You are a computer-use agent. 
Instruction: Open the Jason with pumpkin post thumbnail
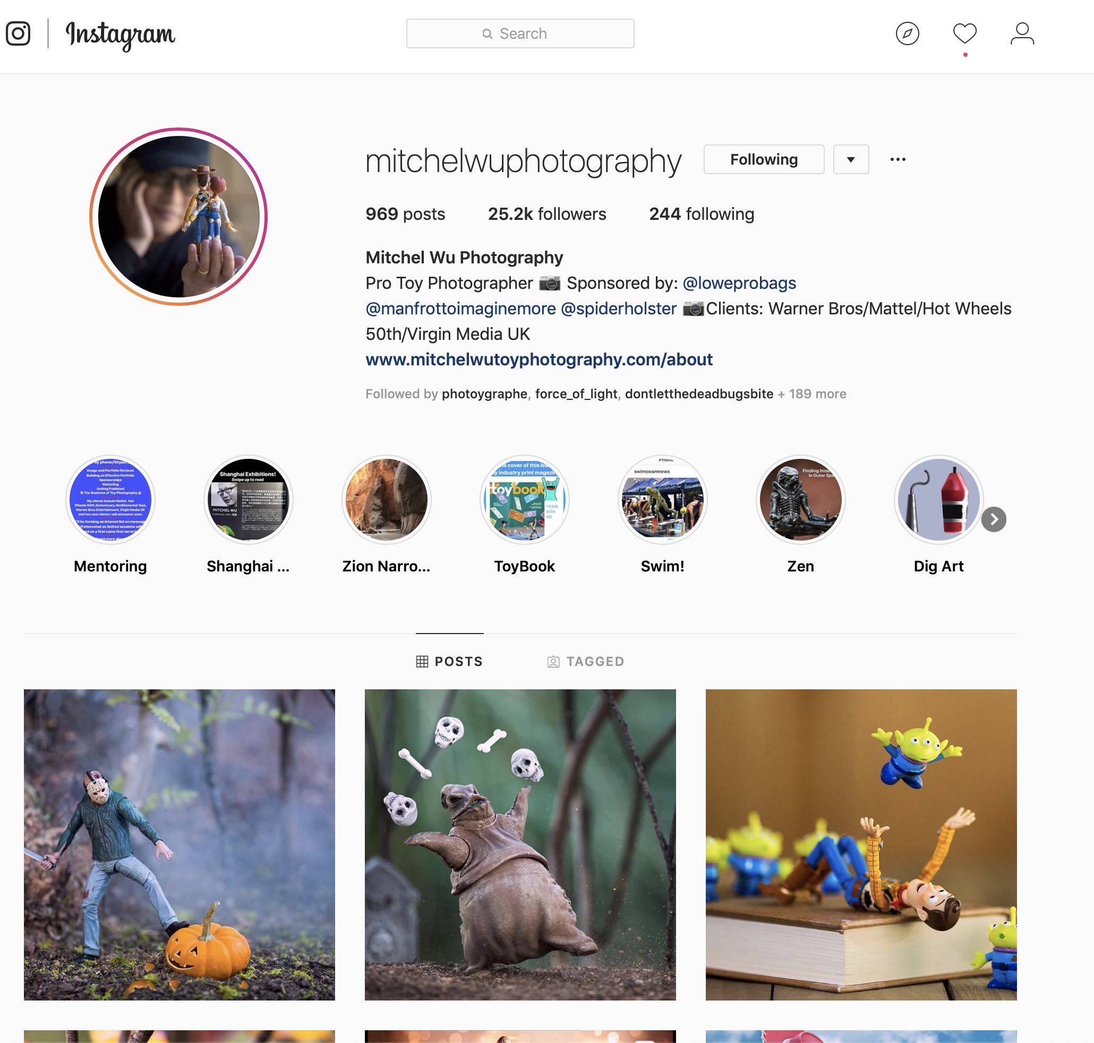tap(179, 844)
